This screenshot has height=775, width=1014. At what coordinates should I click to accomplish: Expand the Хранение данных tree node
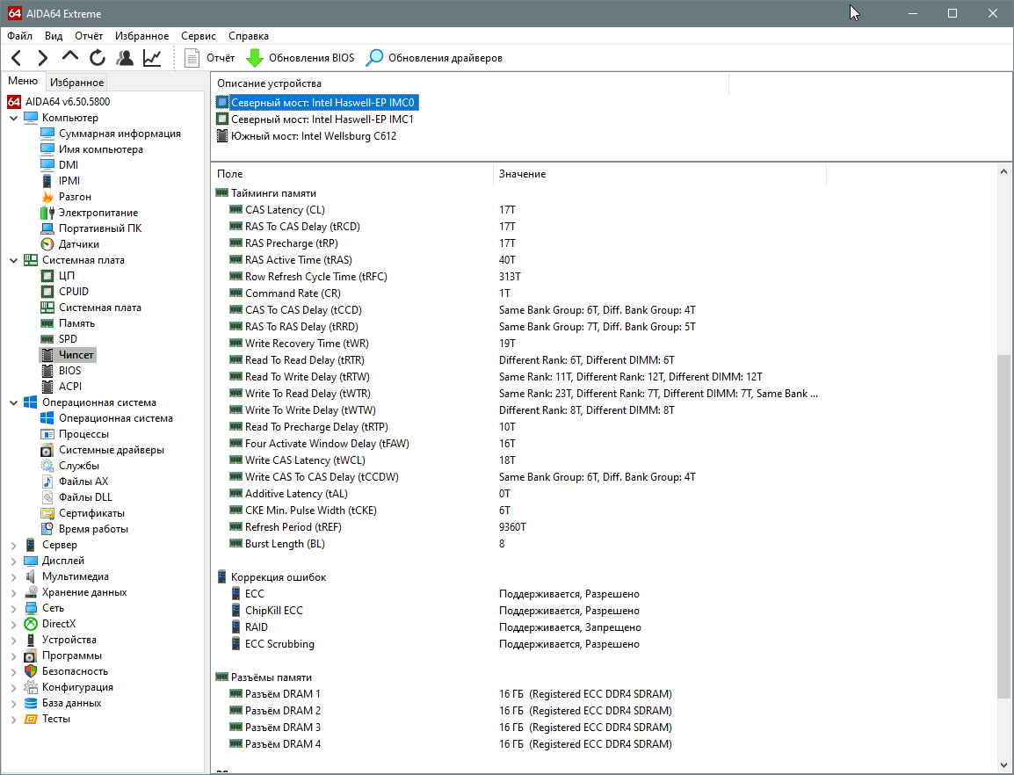13,592
